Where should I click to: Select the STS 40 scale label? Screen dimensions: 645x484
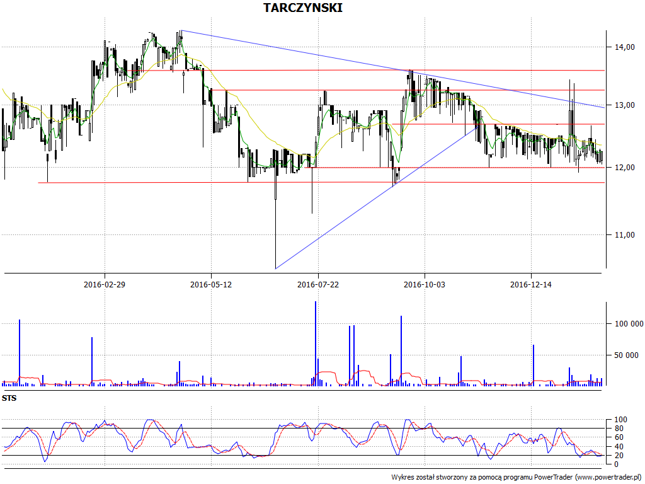click(619, 447)
